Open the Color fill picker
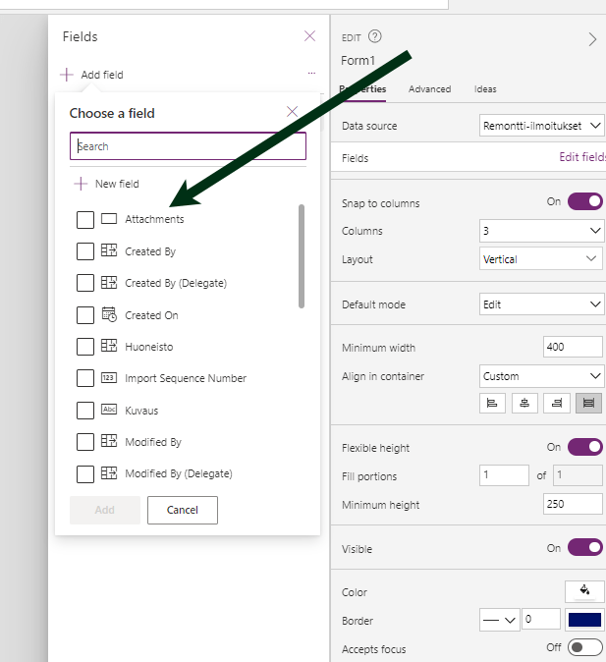 (584, 591)
